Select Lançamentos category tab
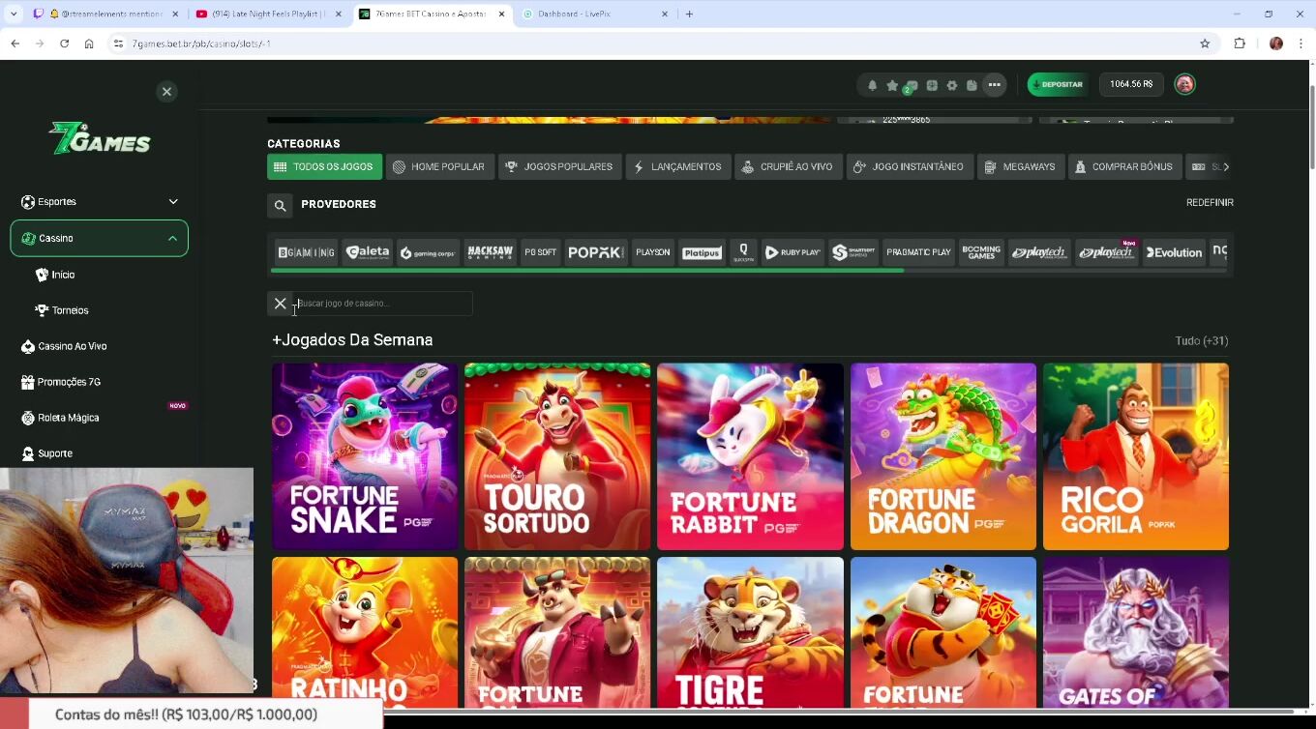 677,166
